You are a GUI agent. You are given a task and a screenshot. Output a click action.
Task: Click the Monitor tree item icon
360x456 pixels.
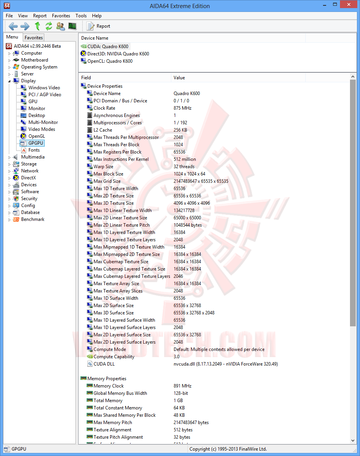click(23, 108)
